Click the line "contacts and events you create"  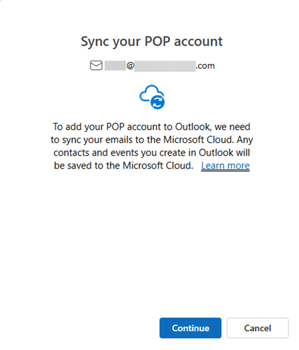pyautogui.click(x=151, y=152)
